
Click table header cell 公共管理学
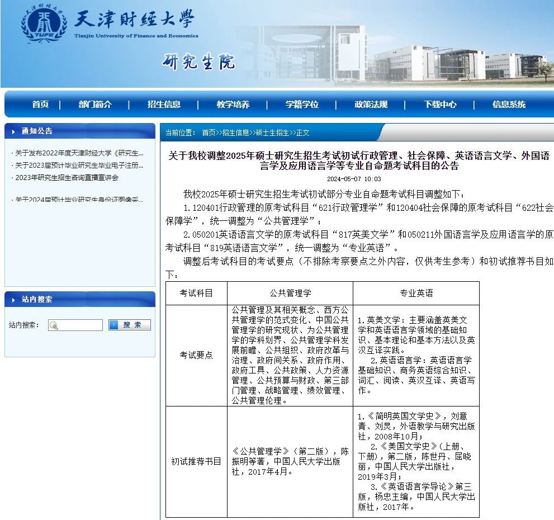point(290,293)
